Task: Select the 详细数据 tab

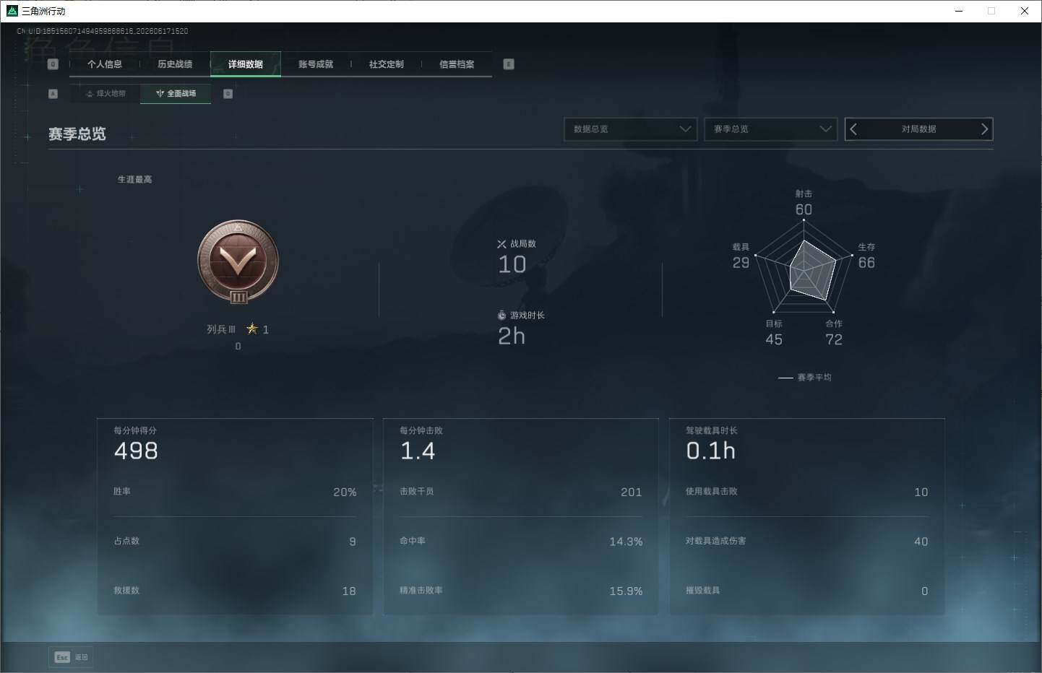Action: point(246,64)
